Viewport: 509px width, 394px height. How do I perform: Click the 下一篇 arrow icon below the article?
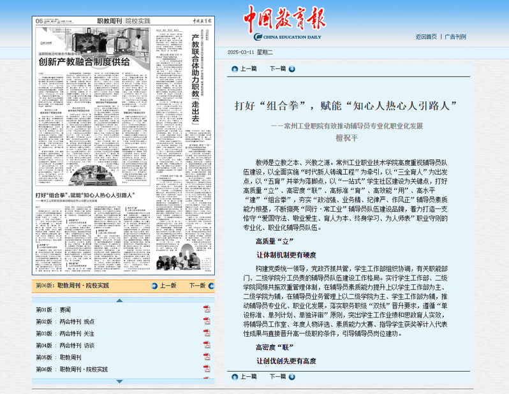(291, 377)
